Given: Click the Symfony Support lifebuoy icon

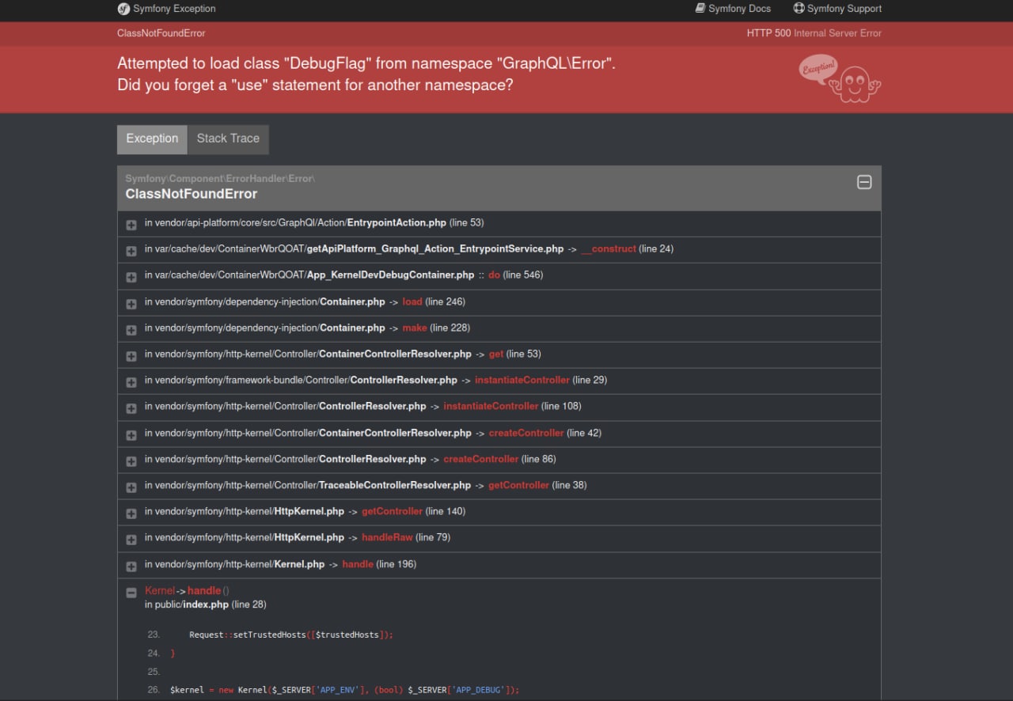Looking at the screenshot, I should [799, 8].
